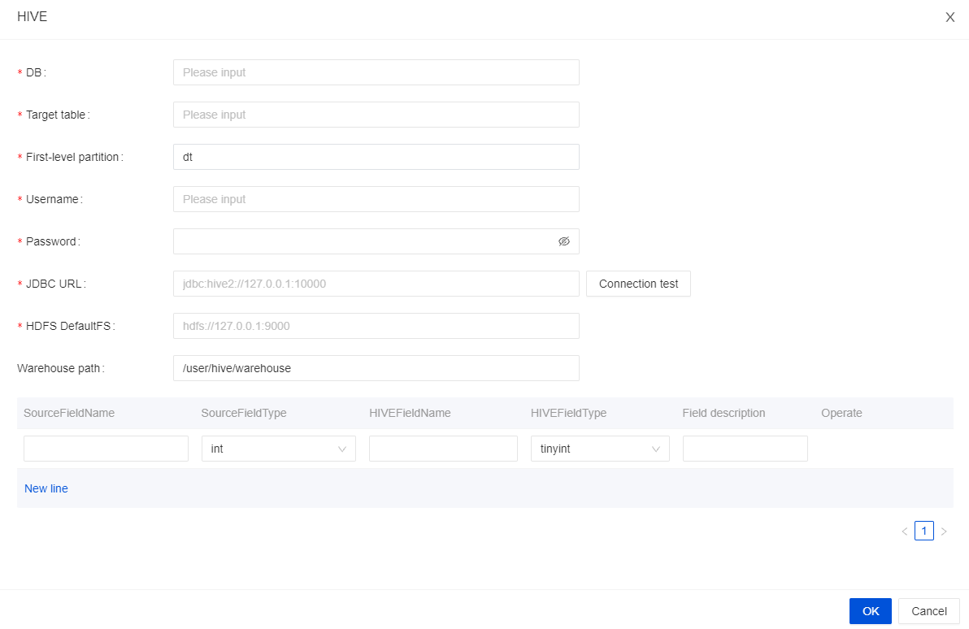This screenshot has width=969, height=629.
Task: Click the previous page arrow
Action: pos(904,531)
